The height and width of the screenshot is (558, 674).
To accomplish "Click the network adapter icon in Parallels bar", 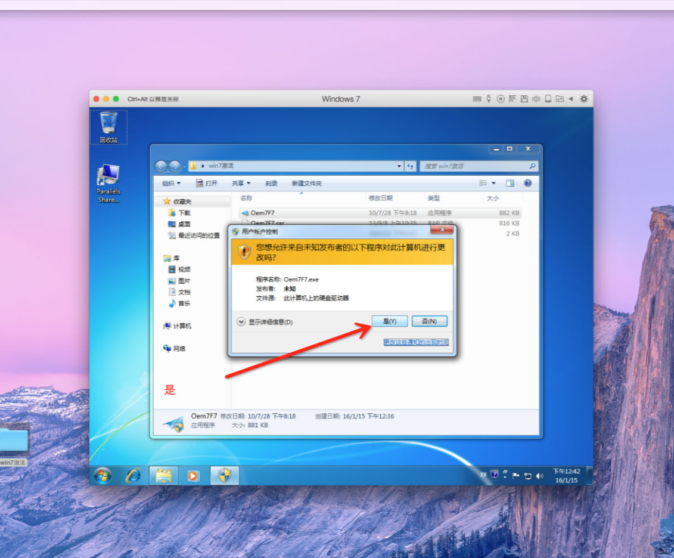I will (513, 99).
